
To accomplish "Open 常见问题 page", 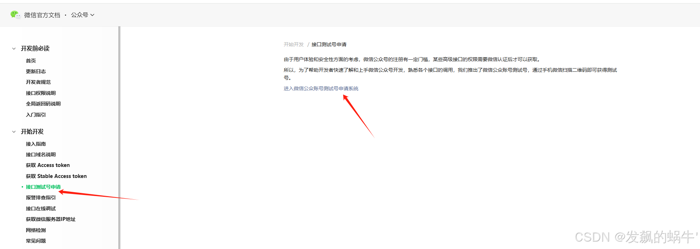I will (x=36, y=241).
